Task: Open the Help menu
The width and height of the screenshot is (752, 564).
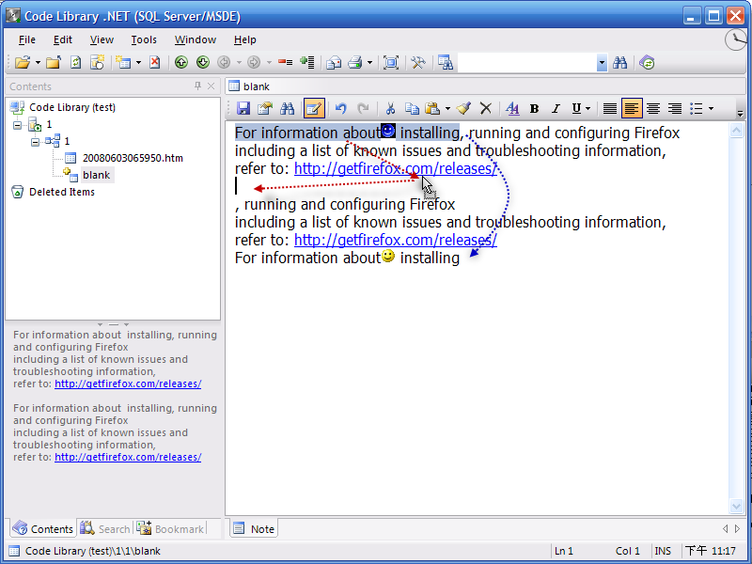Action: [x=245, y=39]
